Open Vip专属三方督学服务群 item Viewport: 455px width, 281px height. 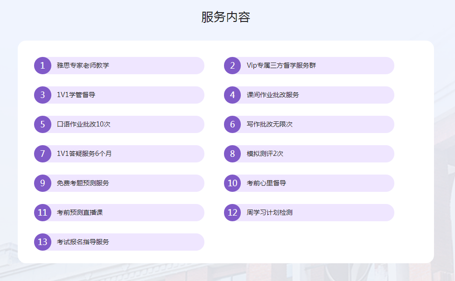(x=281, y=65)
